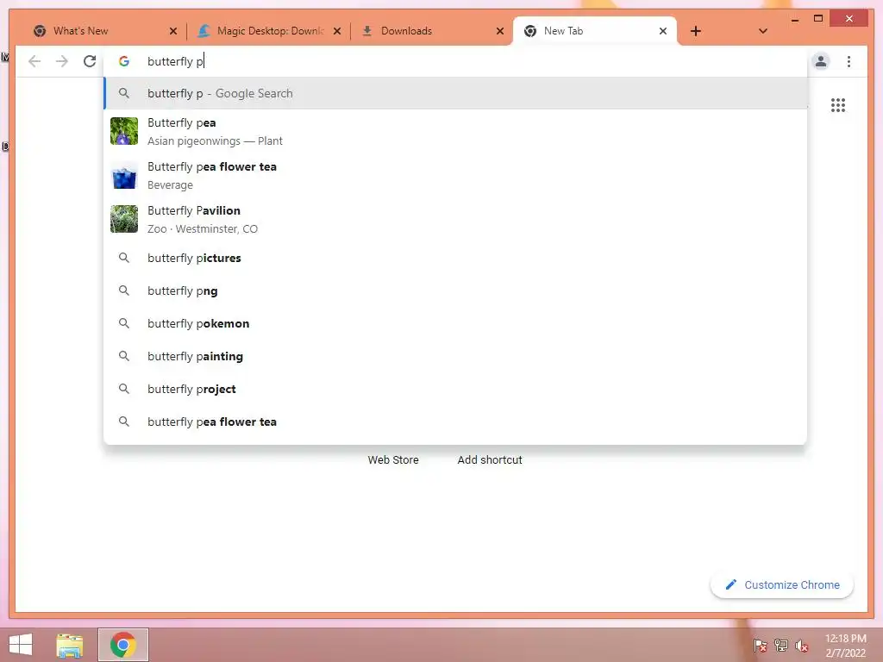The height and width of the screenshot is (662, 883).
Task: Choose the Butterfly pea plant suggestion
Action: point(455,131)
